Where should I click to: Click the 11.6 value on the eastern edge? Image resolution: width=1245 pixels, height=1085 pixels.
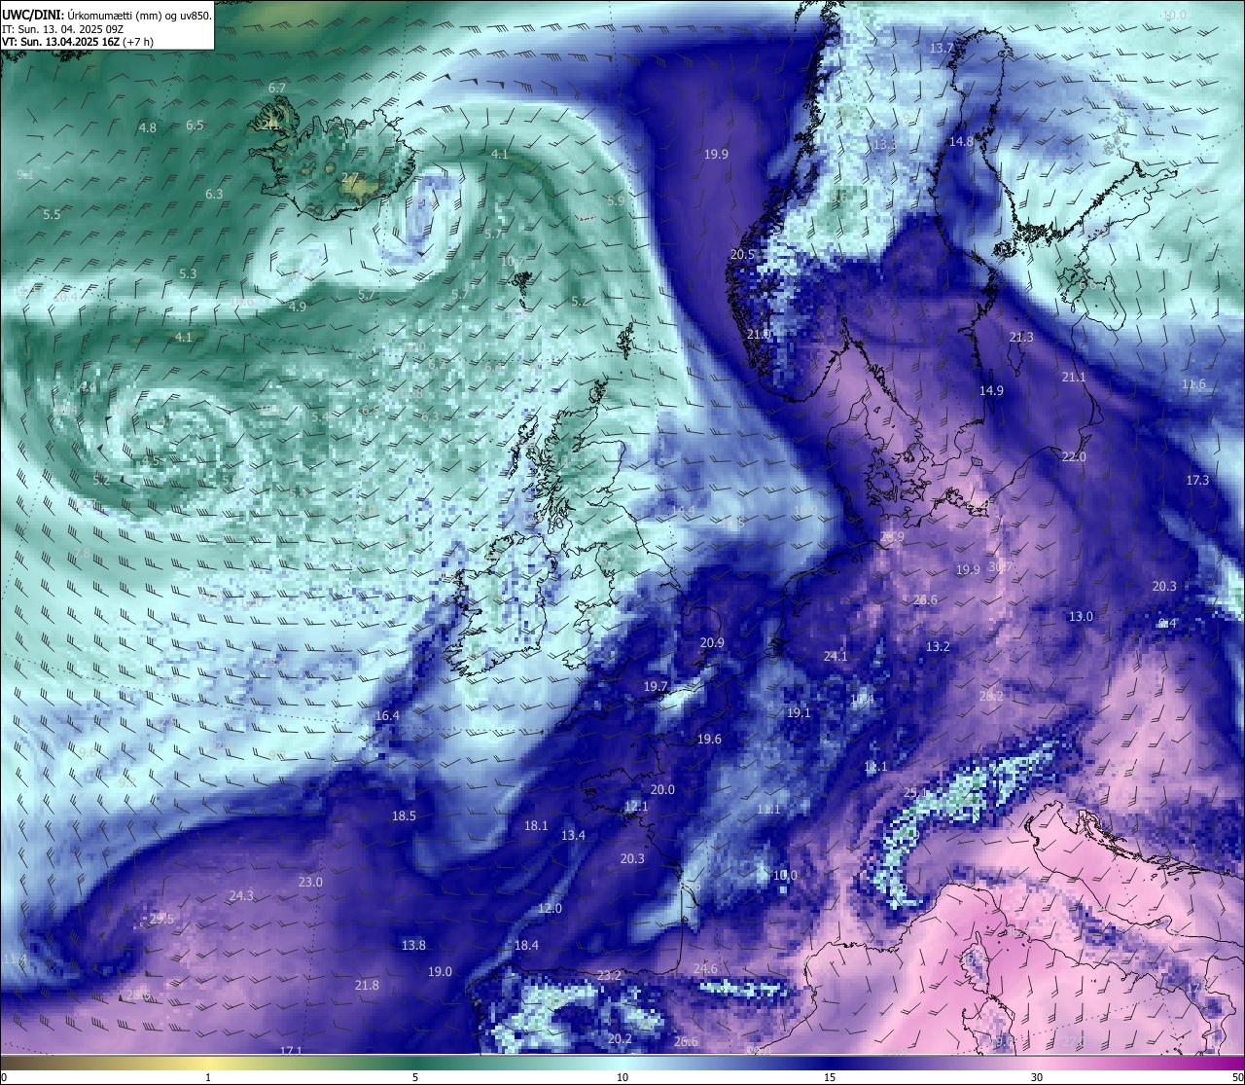(1193, 383)
